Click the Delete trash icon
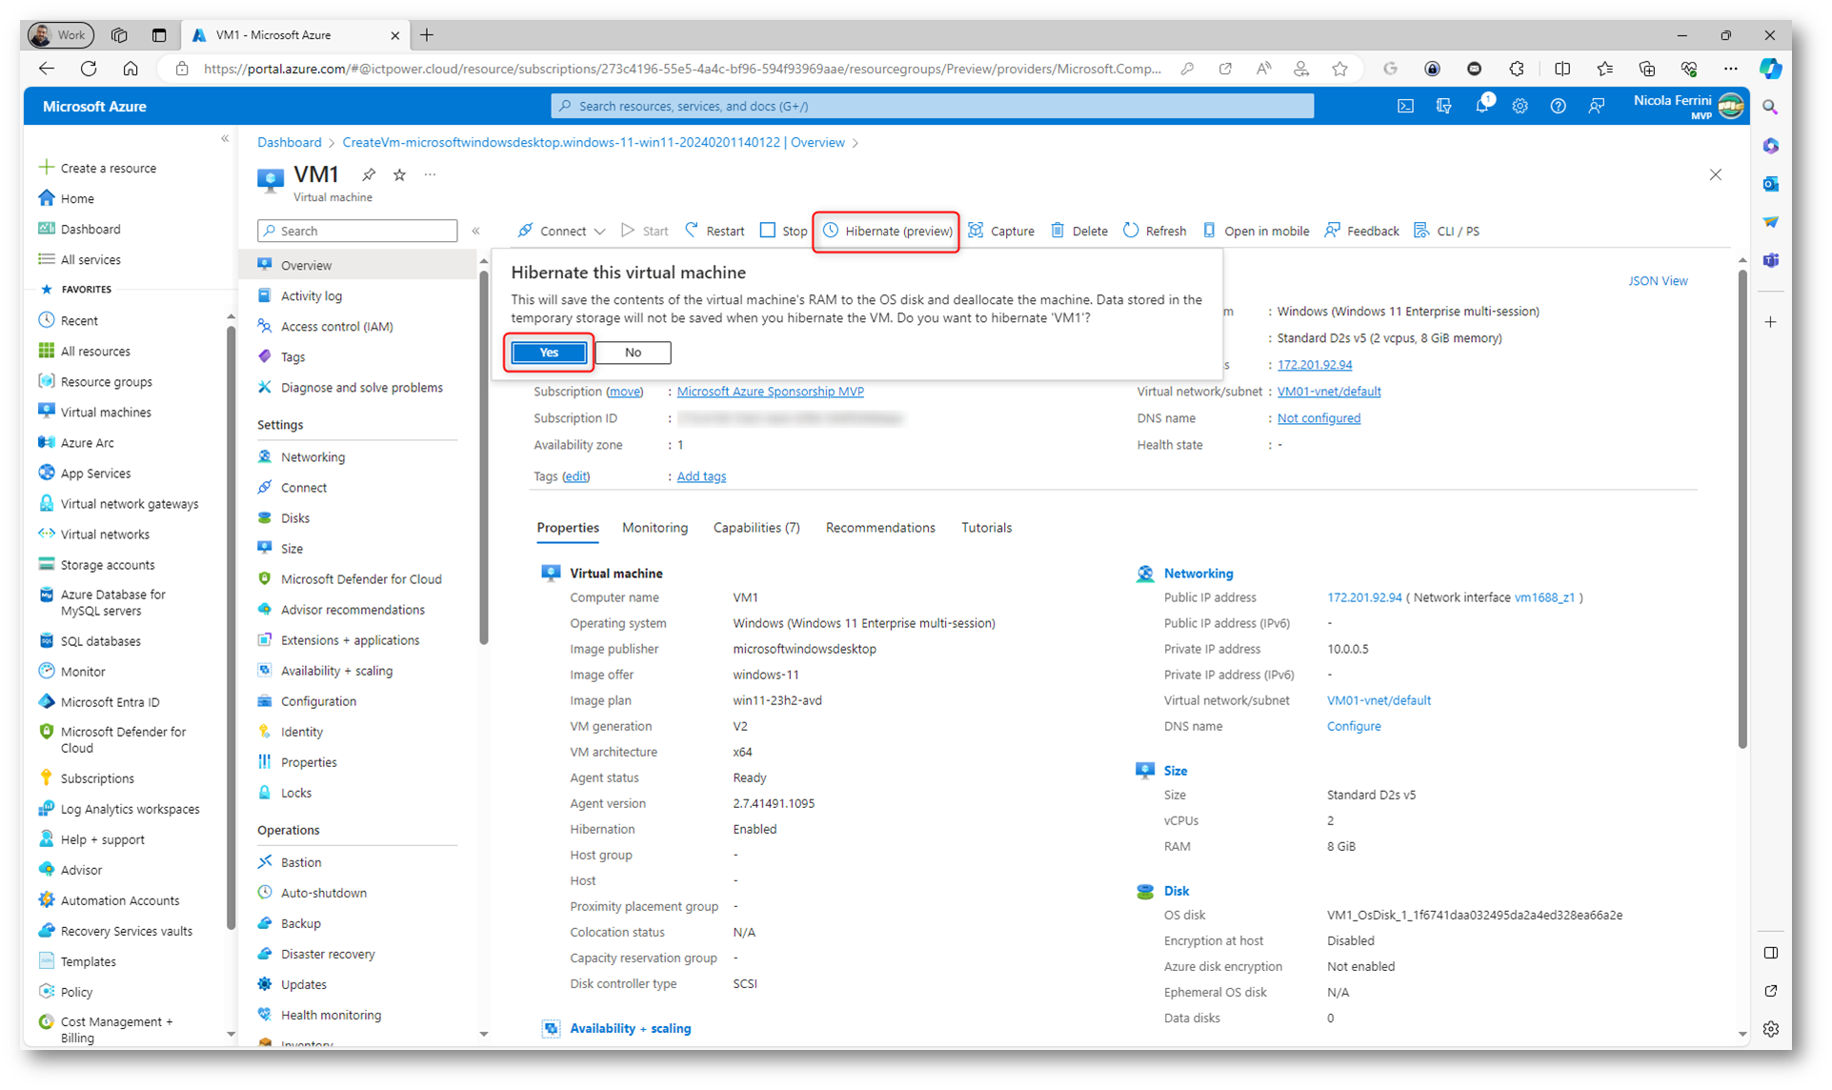Image resolution: width=1832 pixels, height=1090 pixels. point(1057,231)
